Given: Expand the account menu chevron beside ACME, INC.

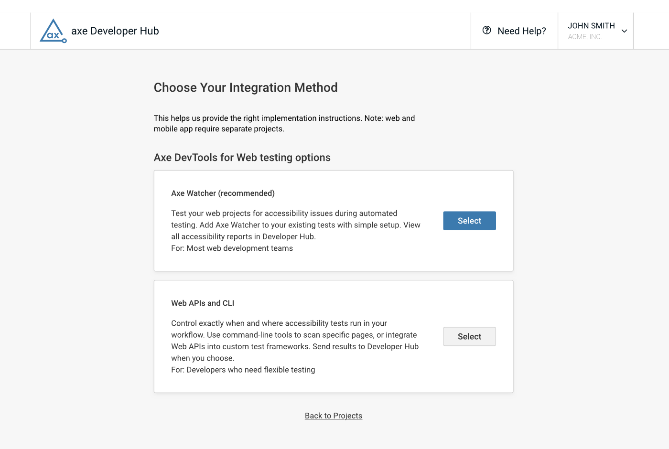Looking at the screenshot, I should tap(624, 31).
